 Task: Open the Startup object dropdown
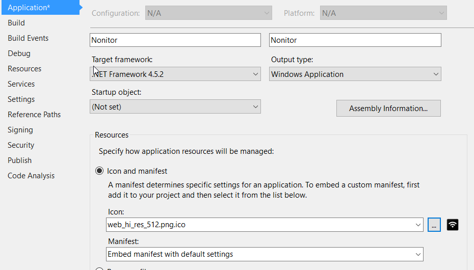tap(175, 107)
